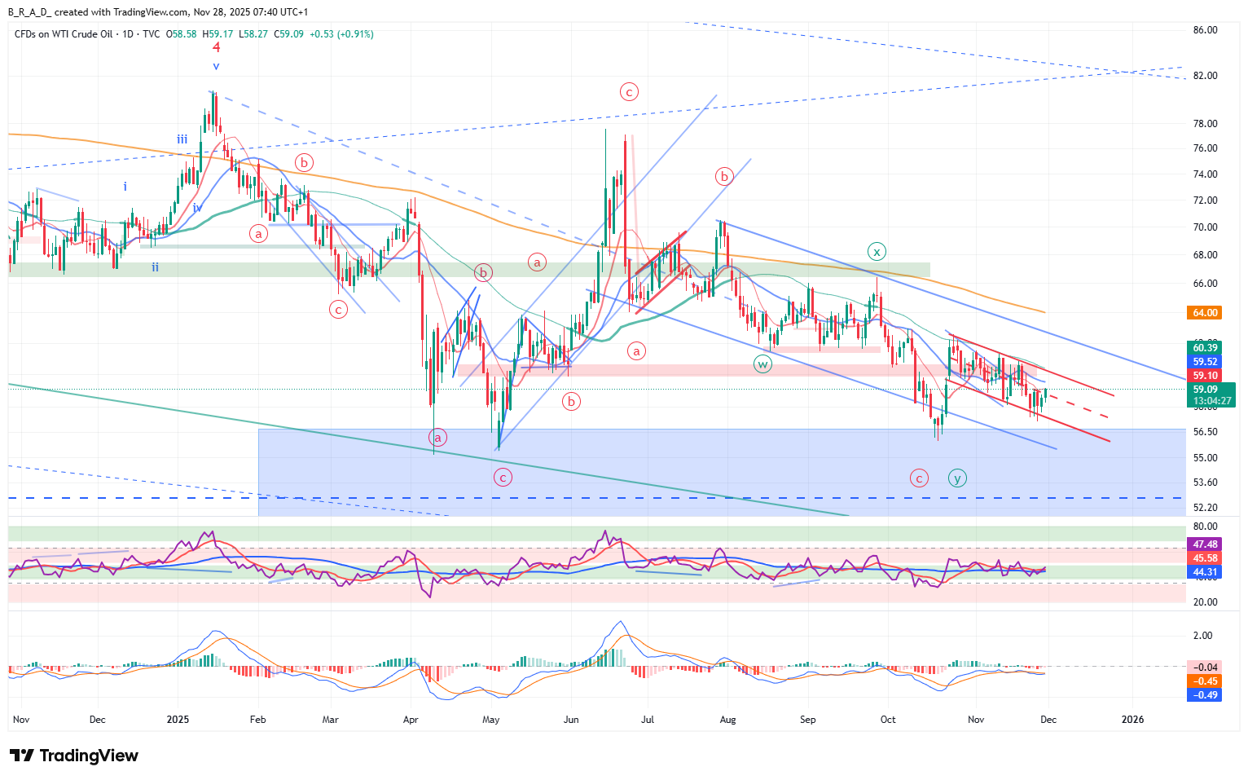Click the CFDs on WTI Crude Oil title
The width and height of the screenshot is (1248, 780).
coord(64,34)
